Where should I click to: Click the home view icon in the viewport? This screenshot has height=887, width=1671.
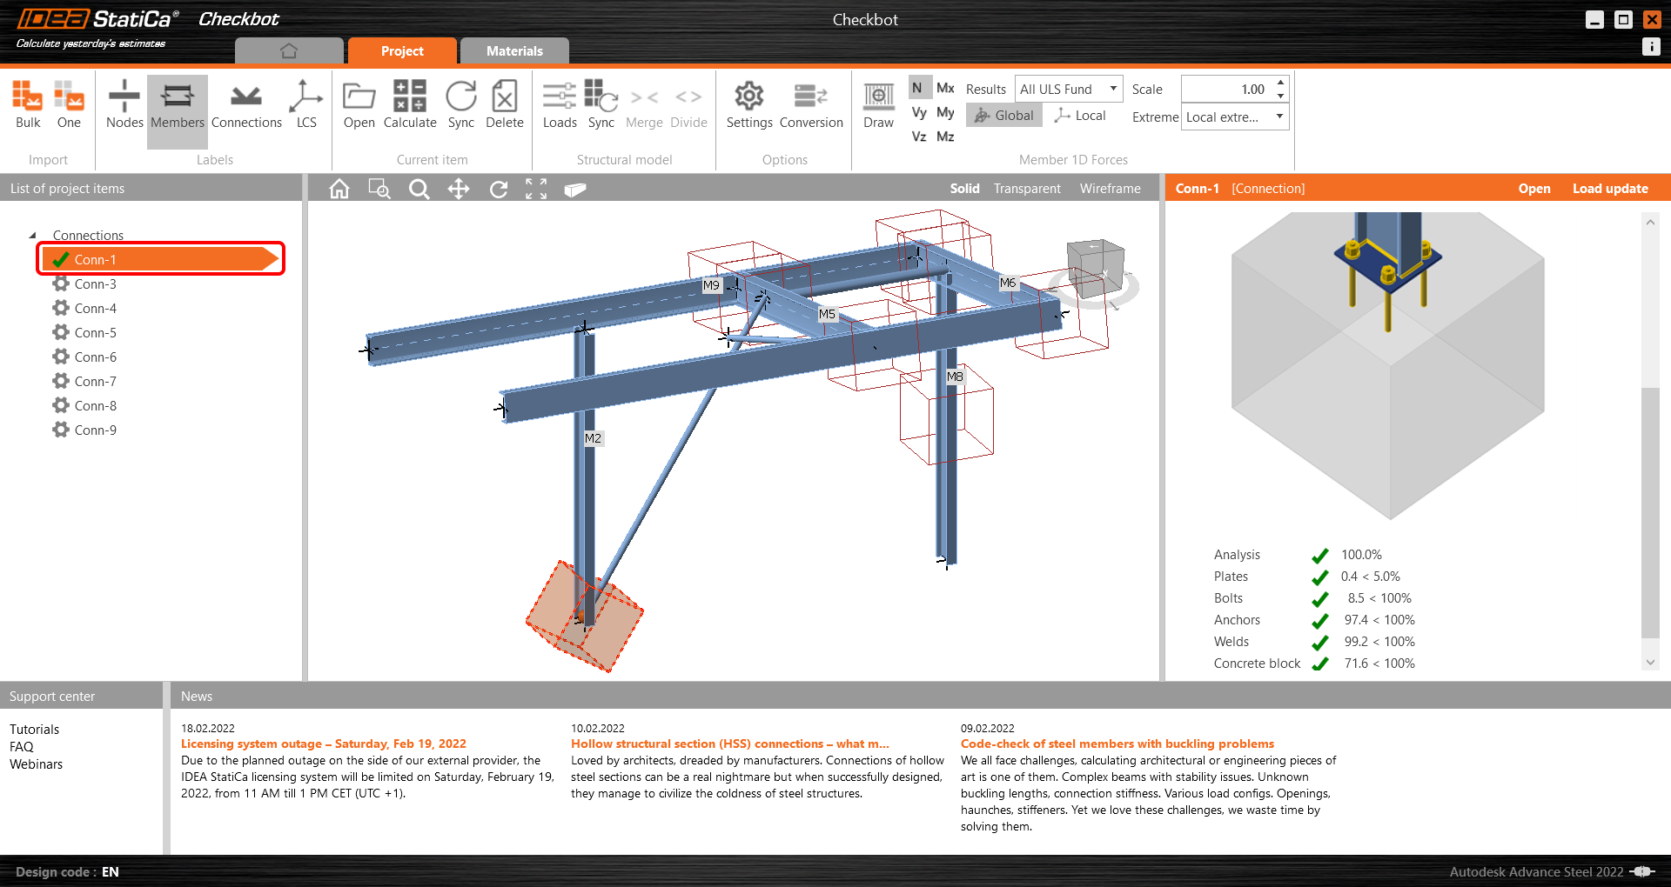[x=339, y=189]
